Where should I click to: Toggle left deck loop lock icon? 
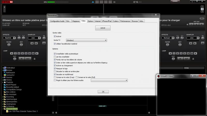(35, 59)
